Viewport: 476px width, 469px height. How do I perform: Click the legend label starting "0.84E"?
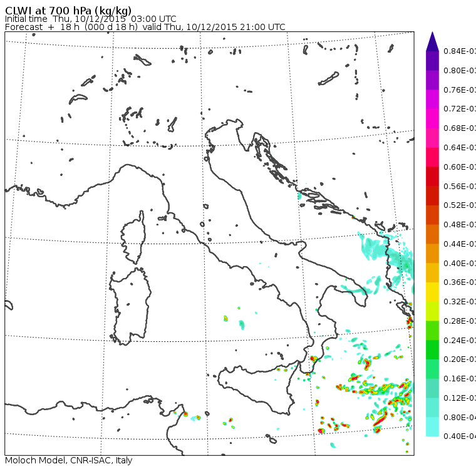[460, 51]
